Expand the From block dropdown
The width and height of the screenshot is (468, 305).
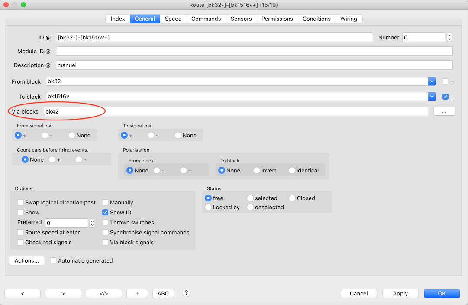point(432,81)
